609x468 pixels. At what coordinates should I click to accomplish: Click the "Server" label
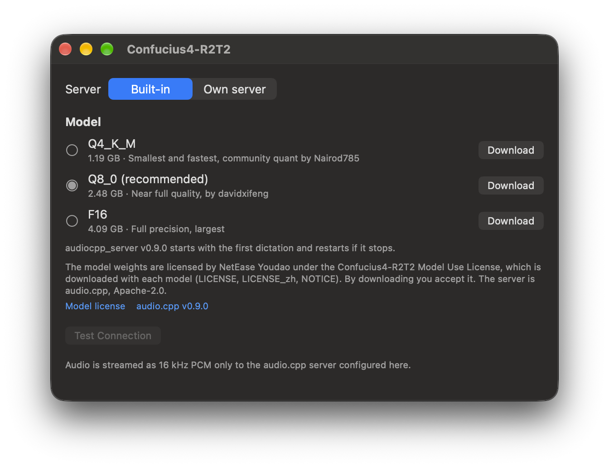(83, 89)
